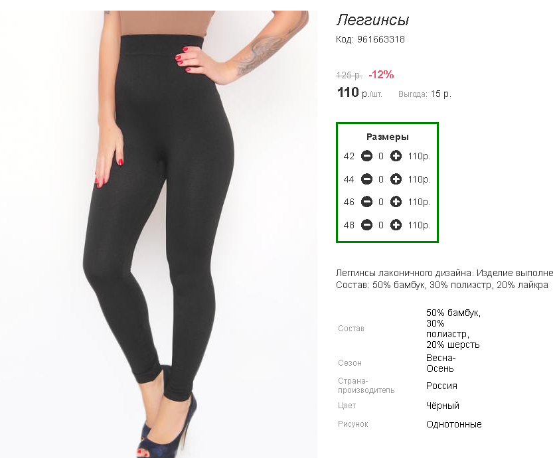The height and width of the screenshot is (458, 553).
Task: Decrease quantity for size 42
Action: coord(366,156)
